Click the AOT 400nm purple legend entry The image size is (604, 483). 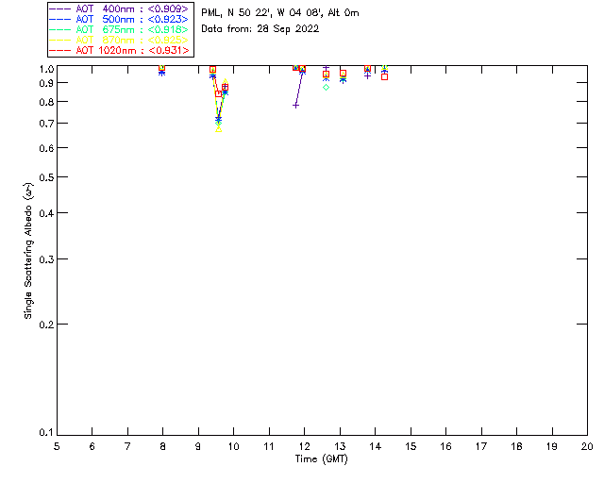(x=120, y=8)
